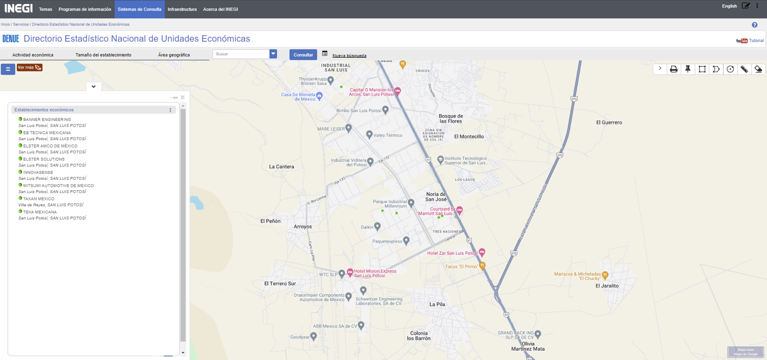The image size is (767, 360).
Task: Click the Tacos El Primo restaurant marker
Action: tap(482, 265)
